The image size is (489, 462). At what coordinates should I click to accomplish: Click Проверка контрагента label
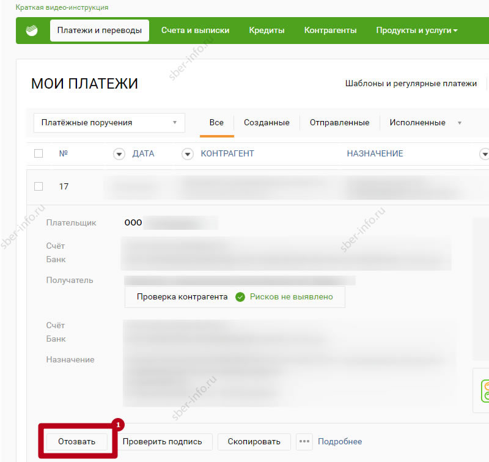click(182, 297)
